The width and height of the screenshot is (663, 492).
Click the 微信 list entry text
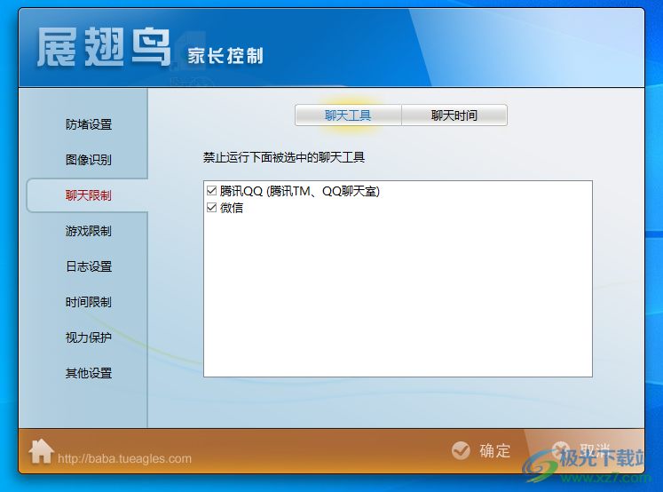(232, 208)
